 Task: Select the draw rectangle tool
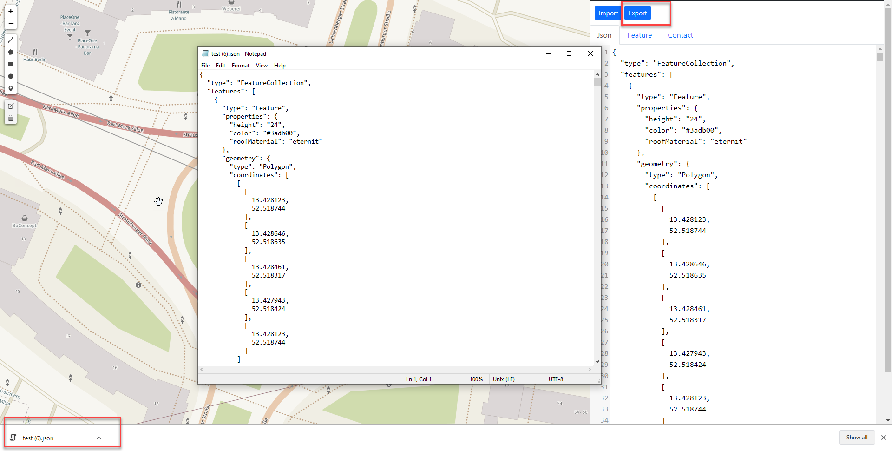11,64
